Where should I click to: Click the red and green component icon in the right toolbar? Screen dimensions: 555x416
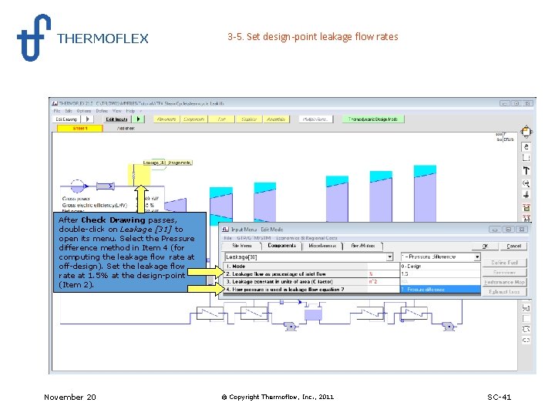tap(526, 208)
